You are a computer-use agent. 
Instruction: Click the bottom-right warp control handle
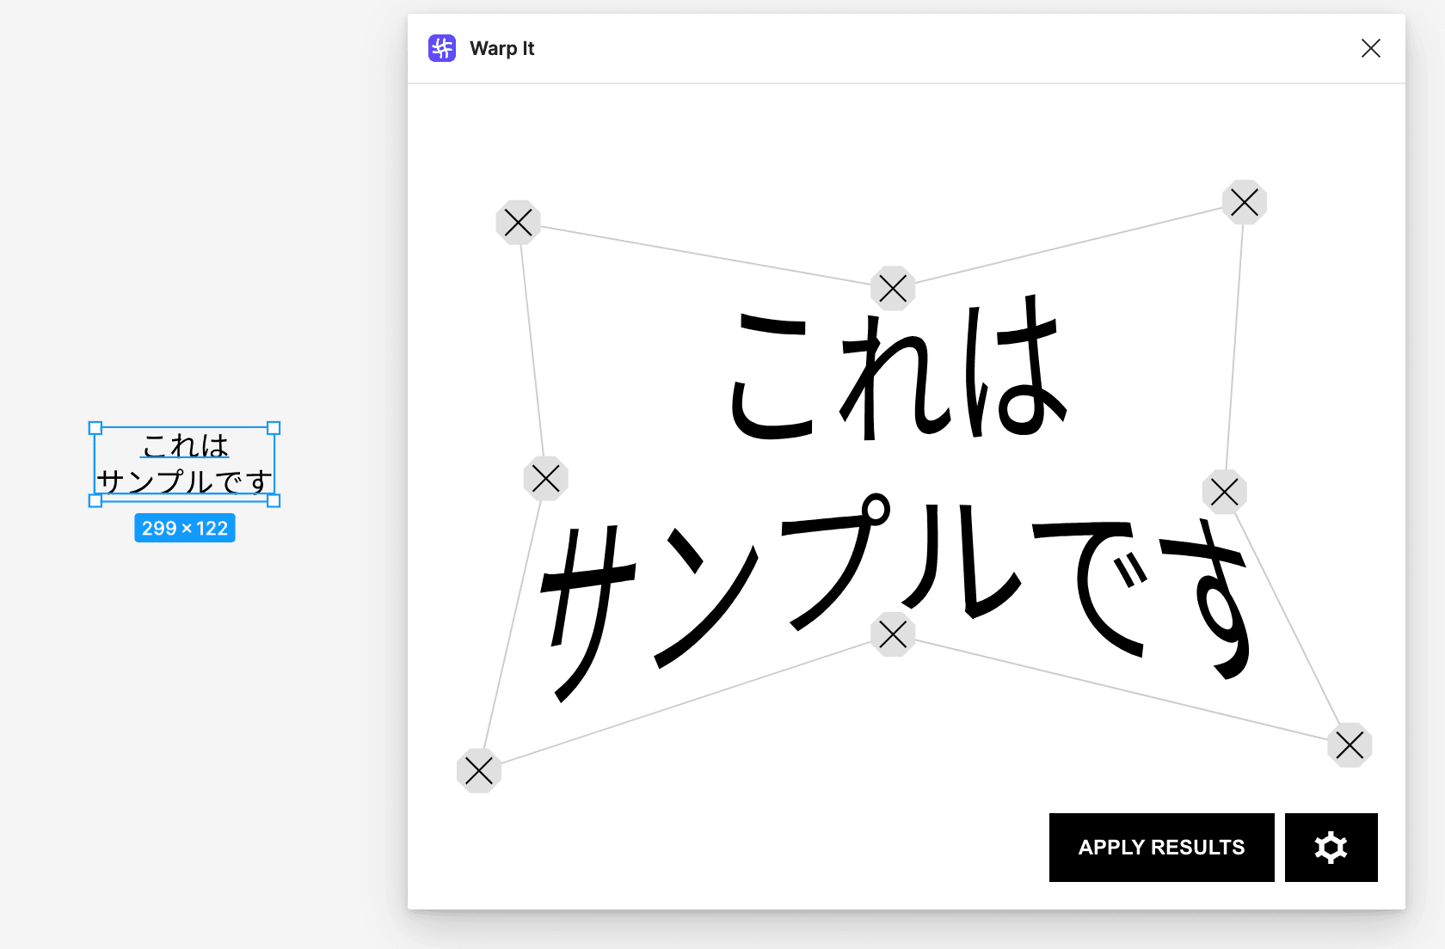(x=1350, y=746)
